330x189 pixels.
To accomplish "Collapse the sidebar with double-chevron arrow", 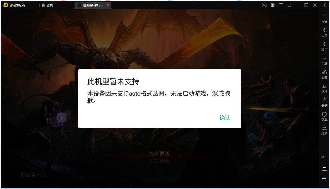I will pos(324,5).
